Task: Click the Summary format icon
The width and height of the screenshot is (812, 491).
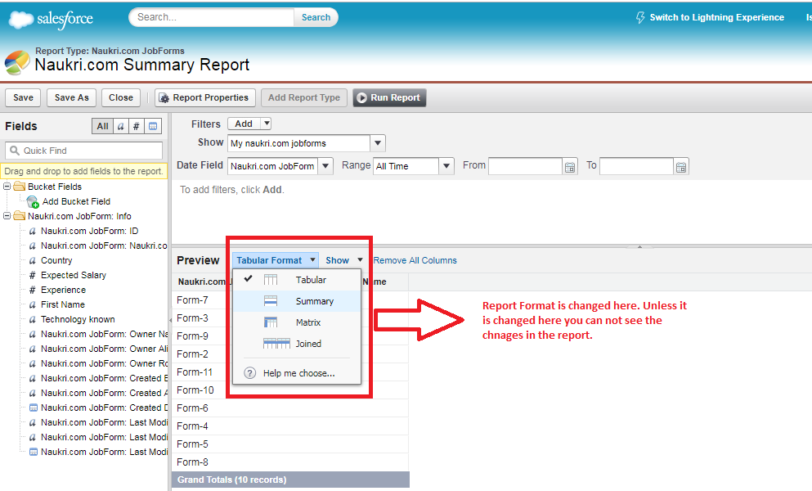Action: pos(271,301)
